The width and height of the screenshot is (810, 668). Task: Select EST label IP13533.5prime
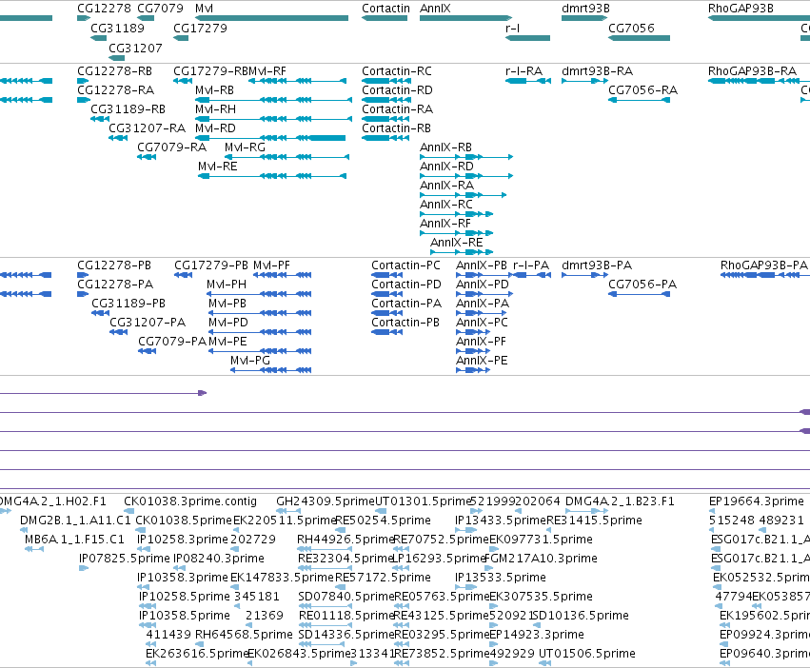pyautogui.click(x=500, y=577)
